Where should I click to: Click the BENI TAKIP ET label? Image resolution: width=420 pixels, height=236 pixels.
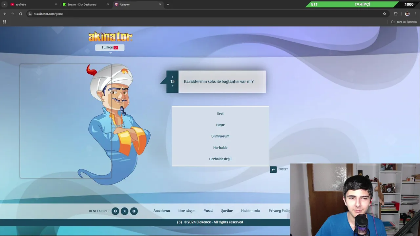click(x=99, y=211)
